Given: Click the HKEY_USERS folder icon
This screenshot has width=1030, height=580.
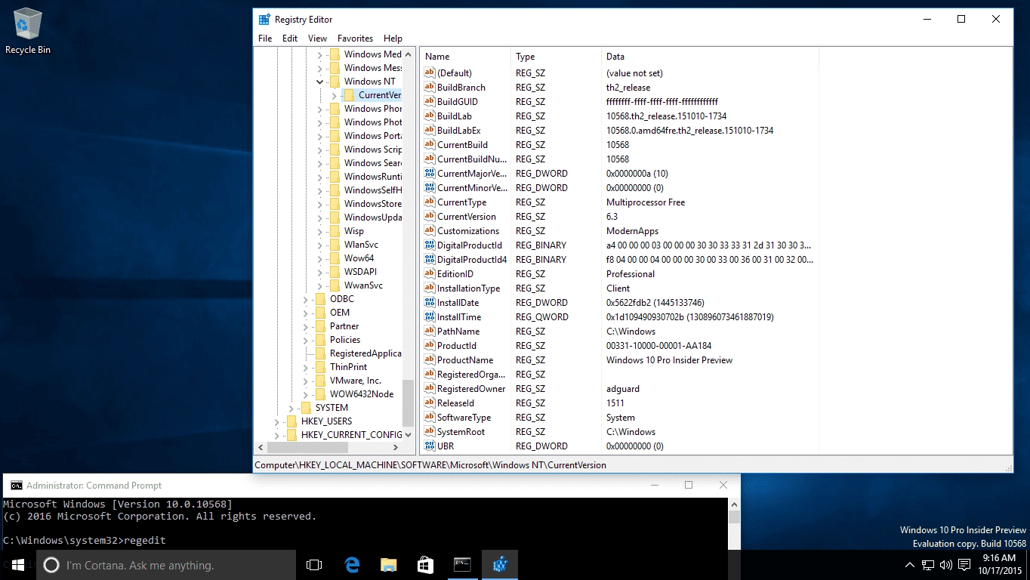Looking at the screenshot, I should (x=292, y=421).
